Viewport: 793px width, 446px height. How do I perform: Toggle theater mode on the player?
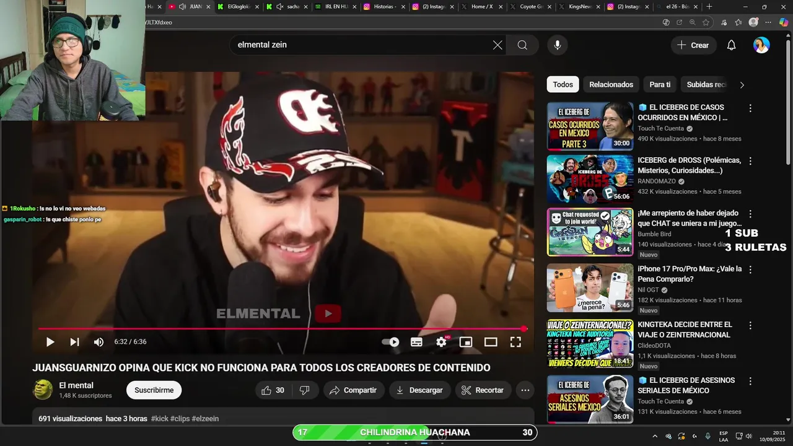tap(491, 342)
